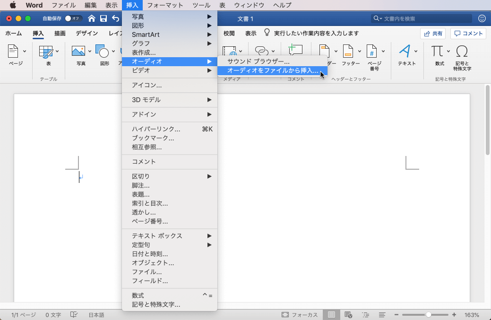Switch to 校閲 ribbon tab
491x320 pixels.
coord(229,33)
